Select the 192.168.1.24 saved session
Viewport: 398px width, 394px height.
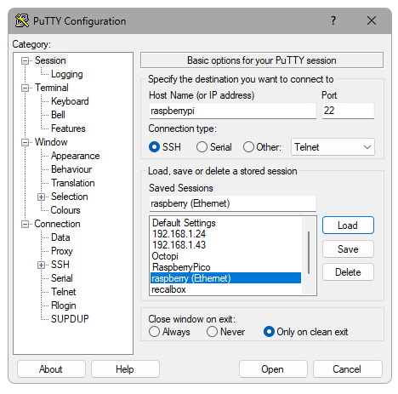pos(226,234)
